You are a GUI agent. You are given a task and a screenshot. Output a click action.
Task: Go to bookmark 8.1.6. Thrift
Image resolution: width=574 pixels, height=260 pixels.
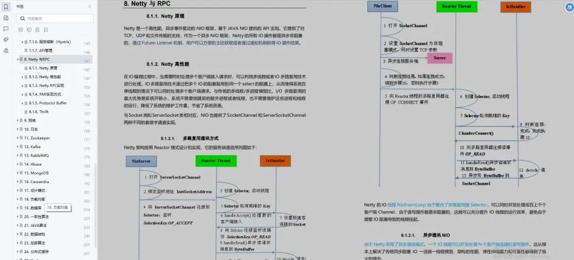(39, 112)
